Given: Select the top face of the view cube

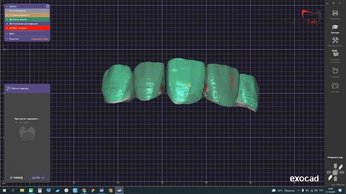Looking at the screenshot, I should pos(335,166).
